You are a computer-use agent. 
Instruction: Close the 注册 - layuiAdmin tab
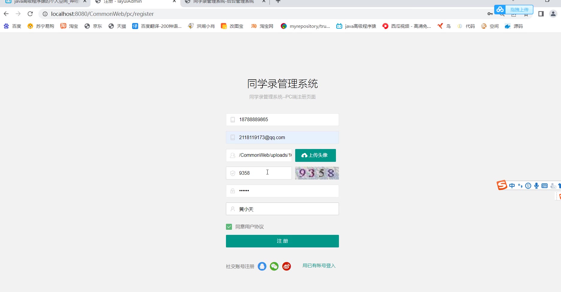[x=174, y=1]
